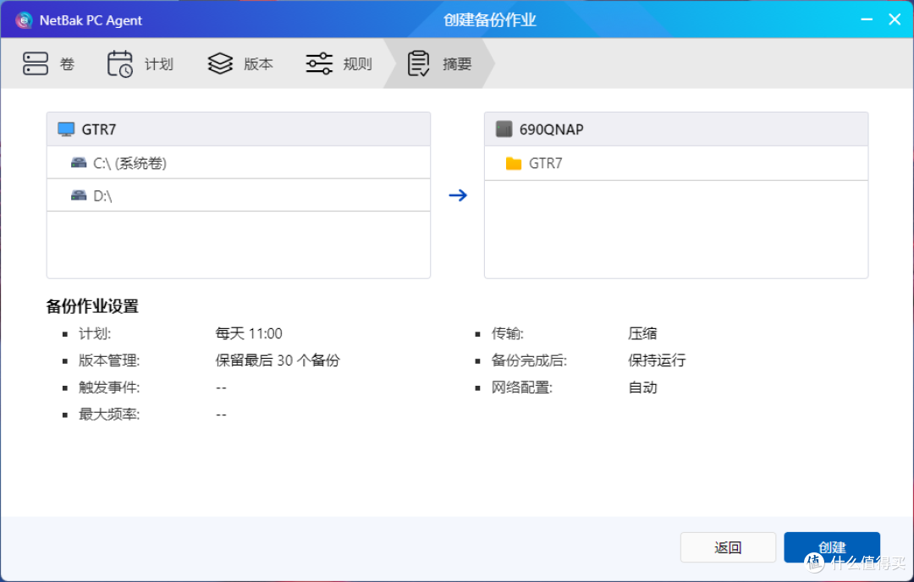
Task: Select the C:\ (系统卷) row
Action: (239, 162)
